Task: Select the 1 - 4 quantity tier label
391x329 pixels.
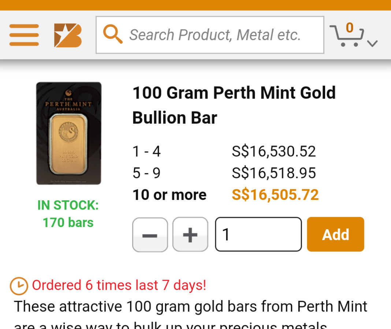Action: (x=146, y=151)
